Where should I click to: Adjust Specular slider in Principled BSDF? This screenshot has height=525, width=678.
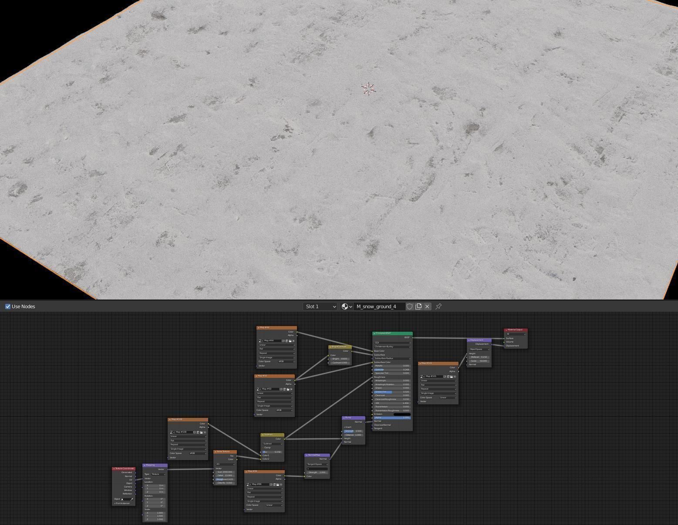(392, 370)
